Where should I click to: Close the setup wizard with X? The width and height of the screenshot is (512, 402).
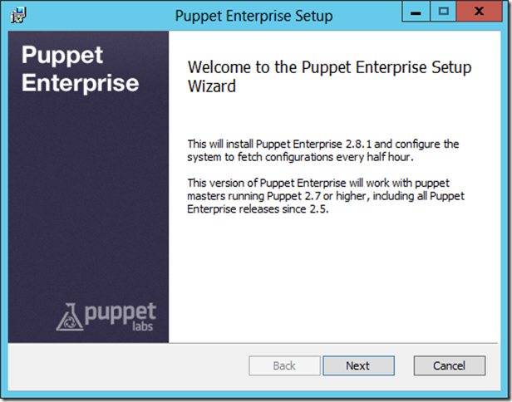coord(480,12)
